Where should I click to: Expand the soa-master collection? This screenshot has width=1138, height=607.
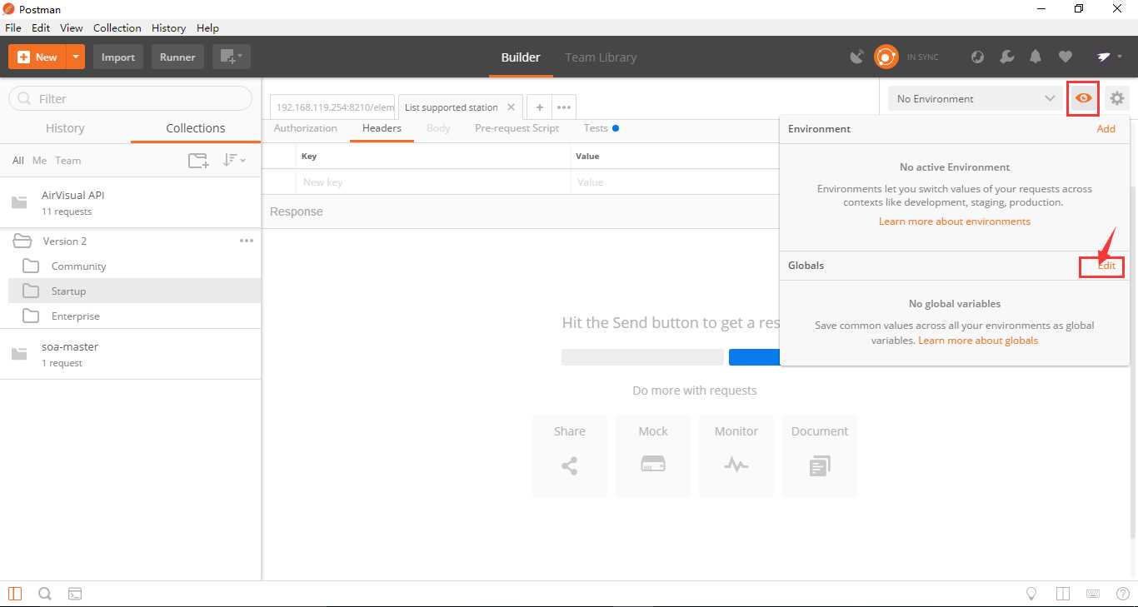pos(131,354)
